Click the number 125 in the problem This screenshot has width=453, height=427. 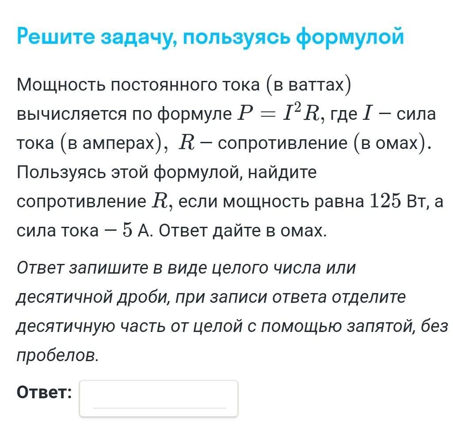coord(381,201)
